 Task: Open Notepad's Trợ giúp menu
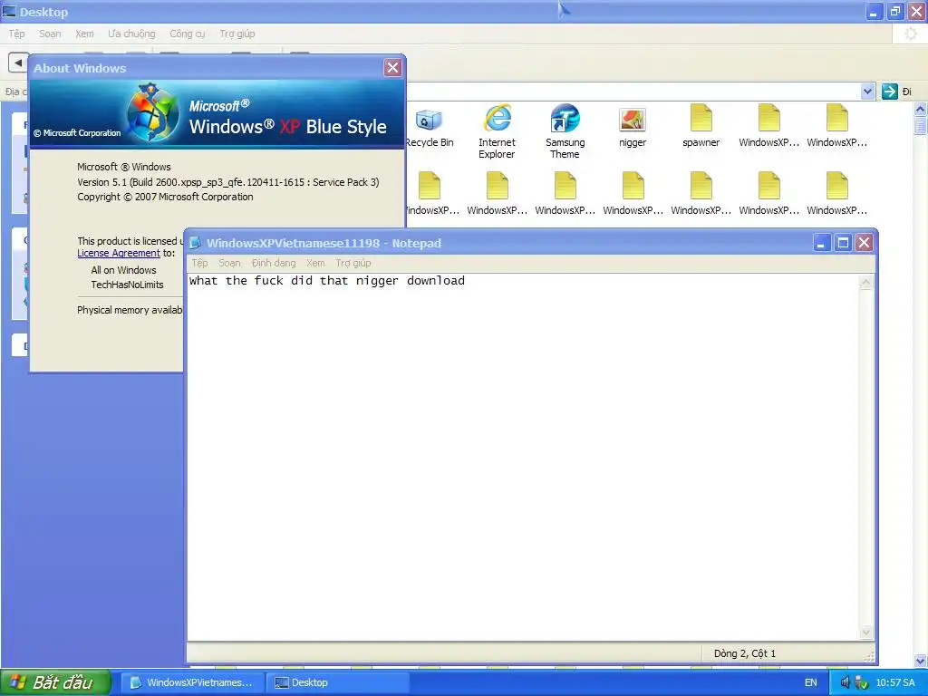(353, 263)
